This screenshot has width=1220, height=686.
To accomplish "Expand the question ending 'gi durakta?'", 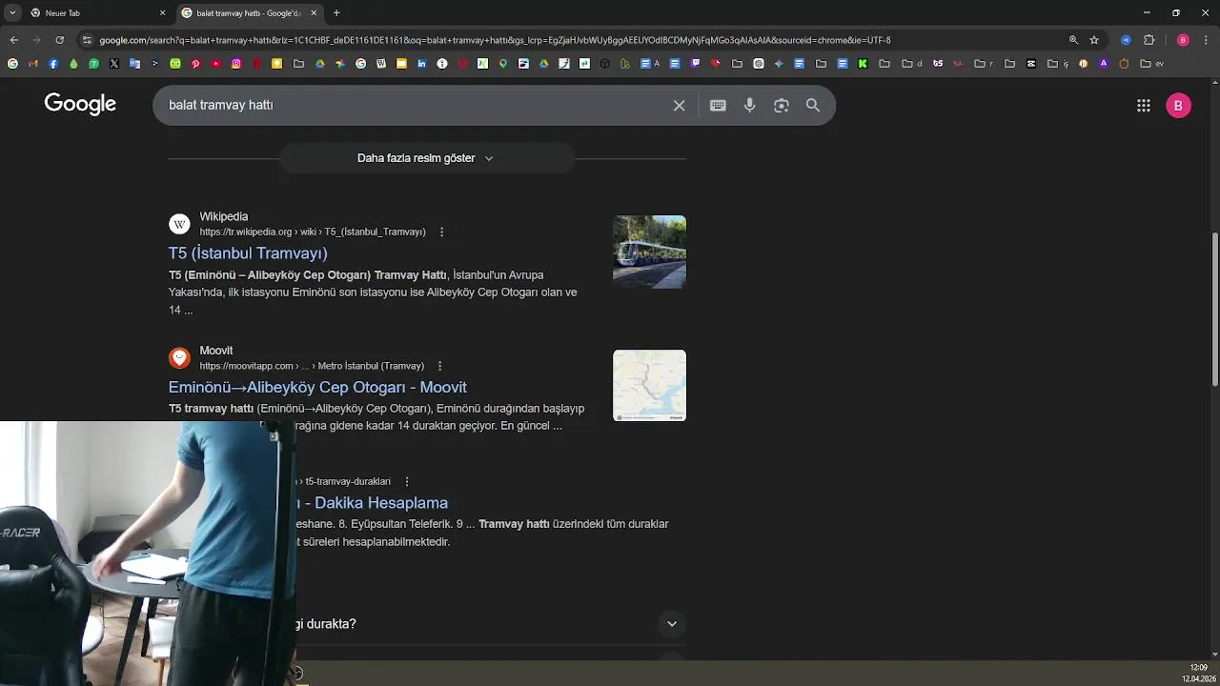I will (672, 624).
